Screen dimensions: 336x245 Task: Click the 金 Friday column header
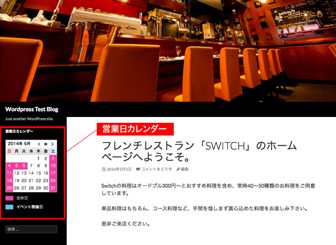coord(46,151)
